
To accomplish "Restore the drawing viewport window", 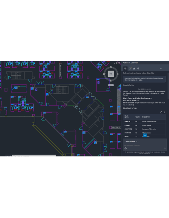I will pyautogui.click(x=117, y=63).
